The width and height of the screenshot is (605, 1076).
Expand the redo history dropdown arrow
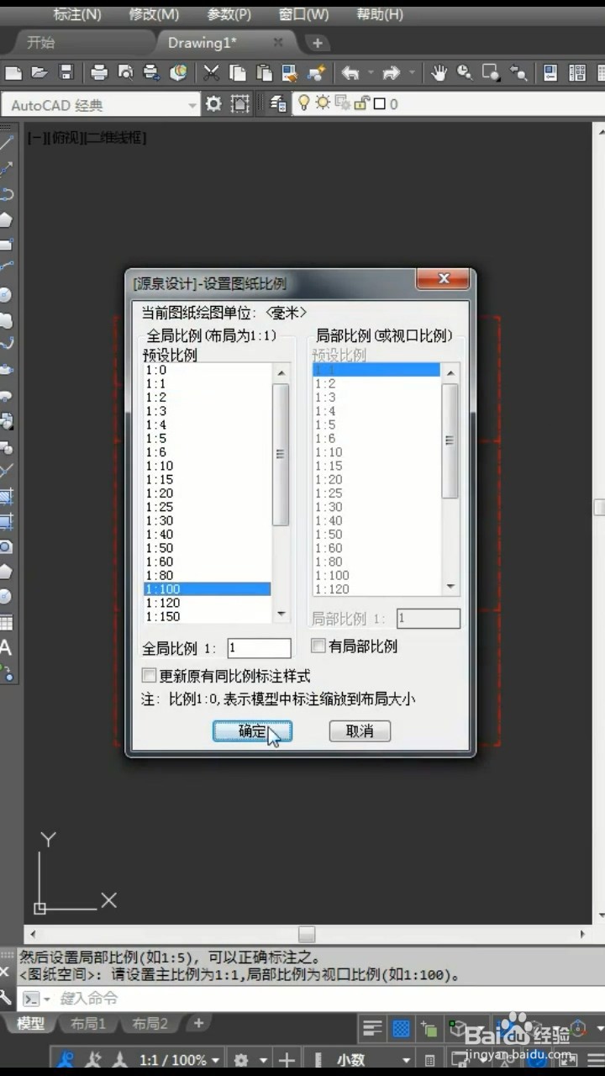pos(411,73)
